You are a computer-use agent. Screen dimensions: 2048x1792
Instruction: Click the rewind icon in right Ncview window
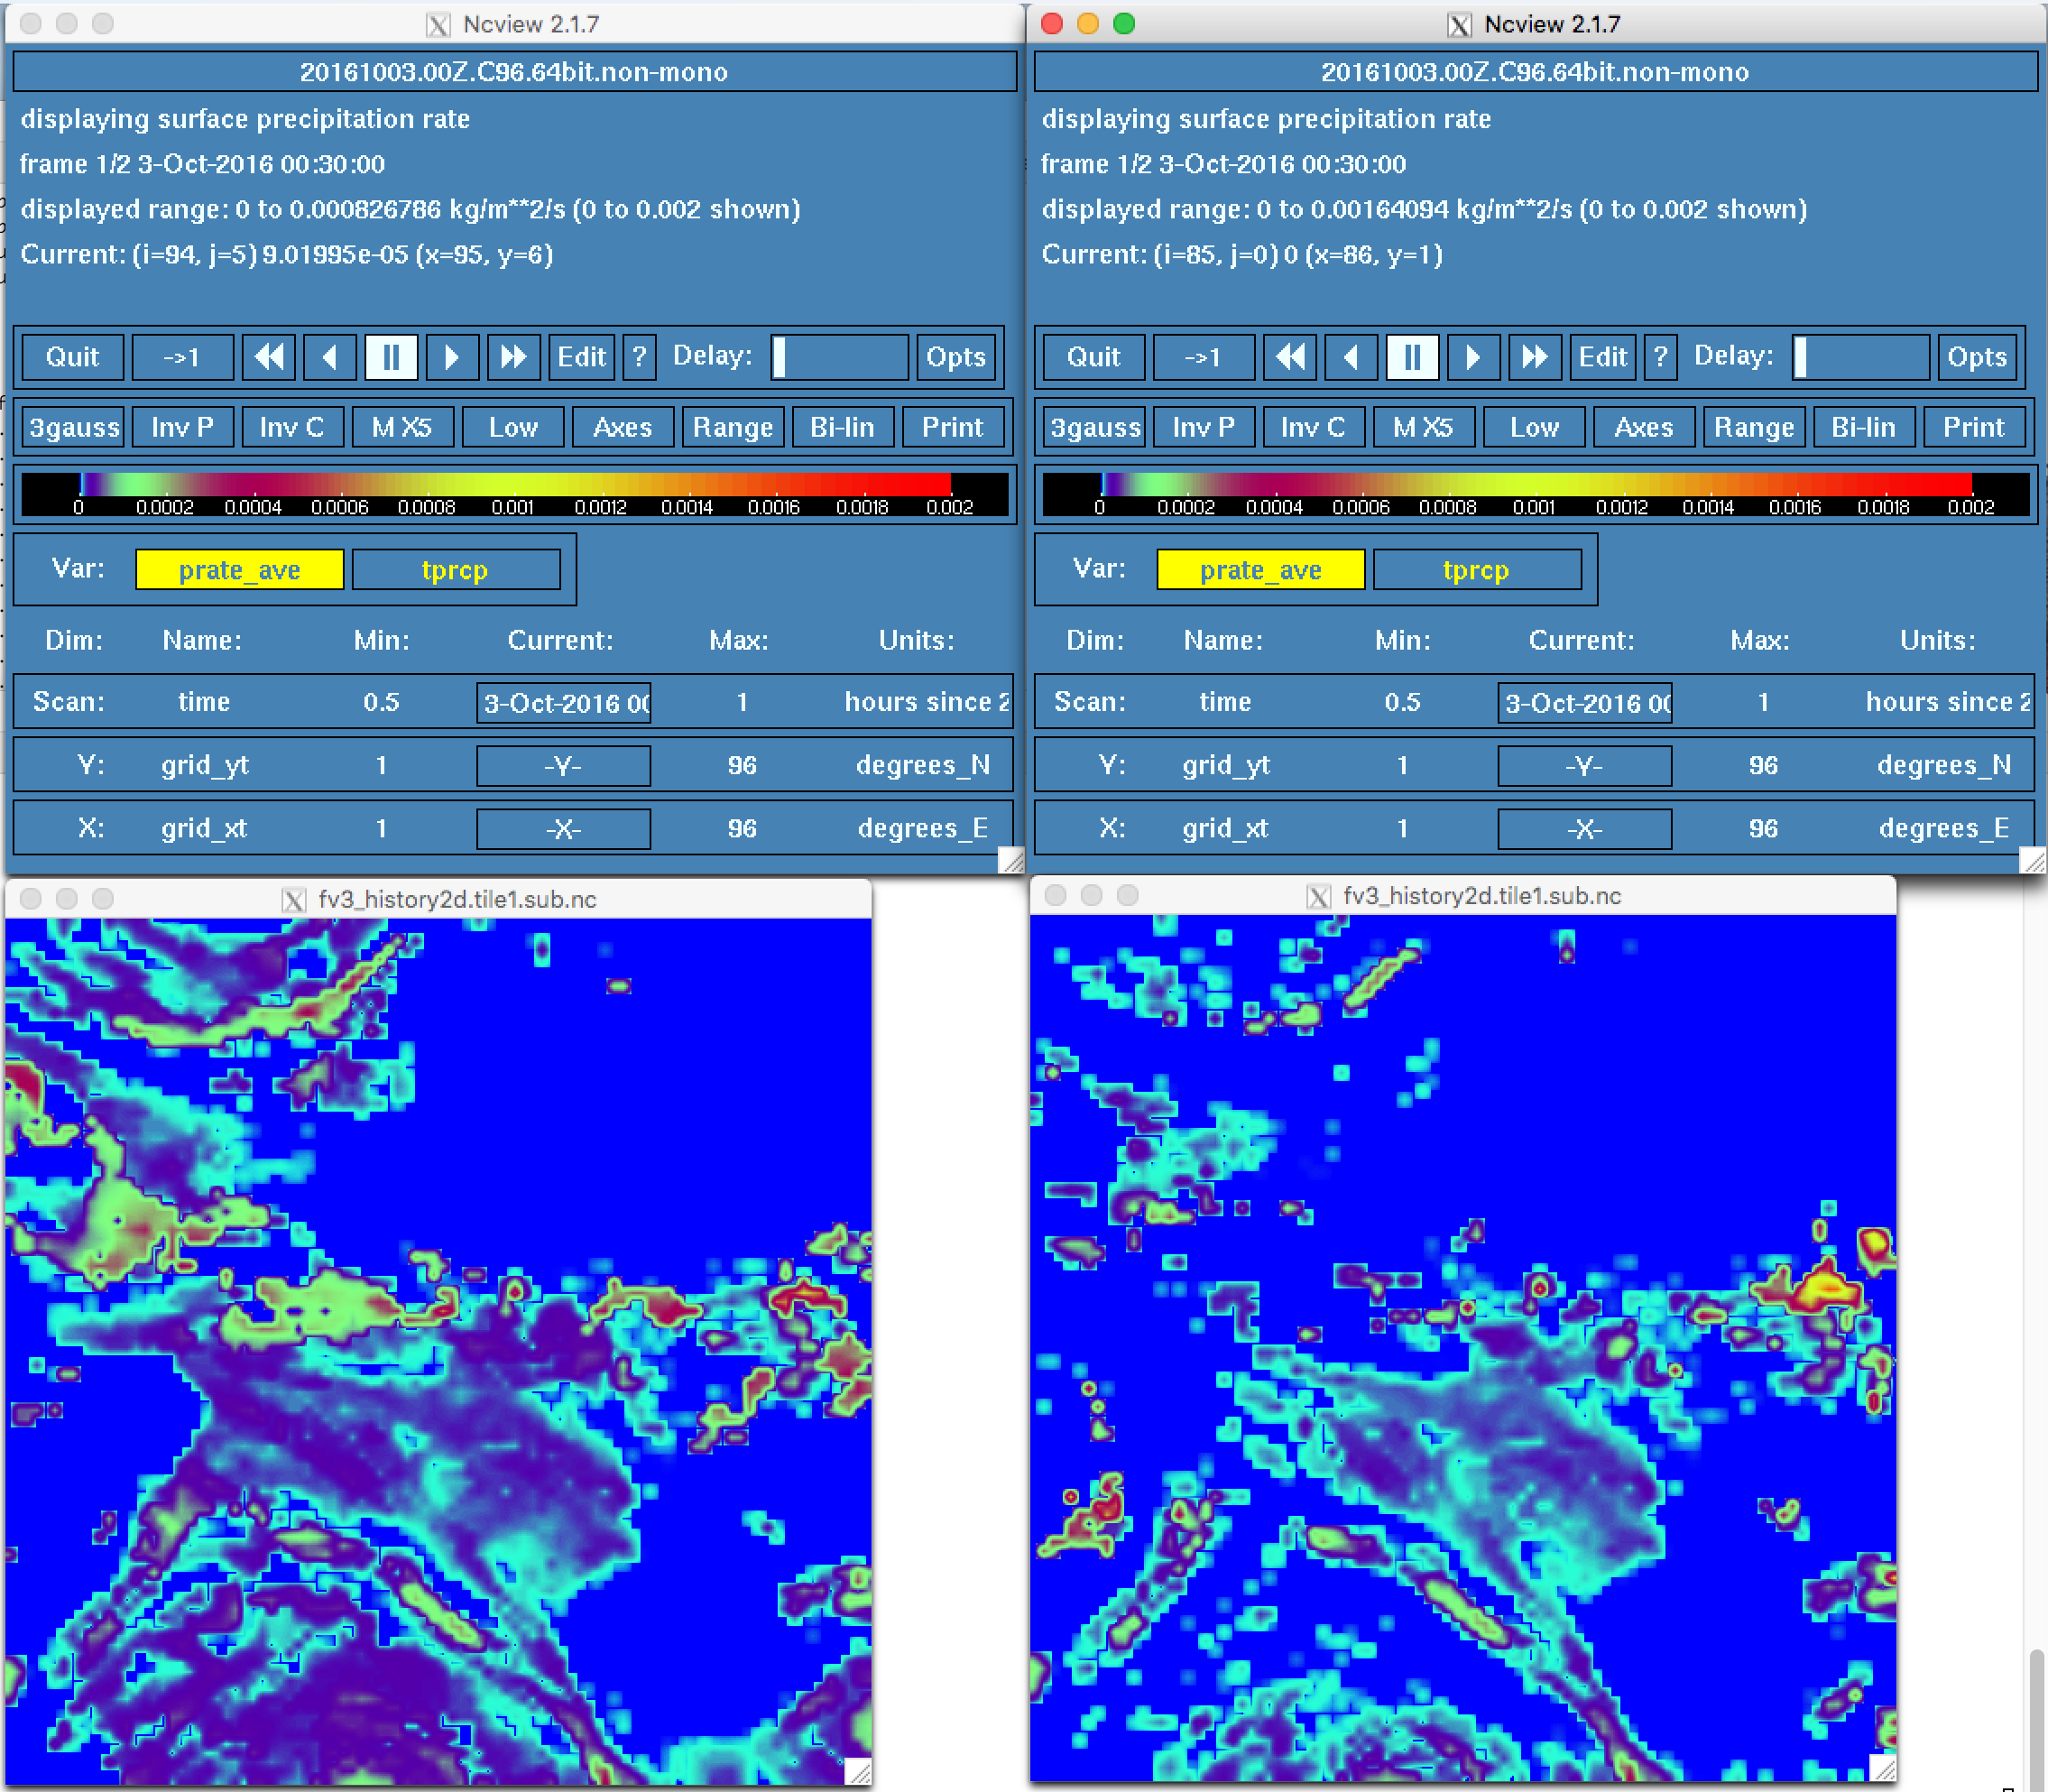coord(1290,357)
